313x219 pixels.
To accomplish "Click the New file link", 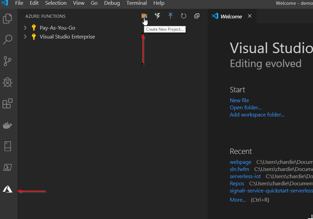I will [239, 100].
